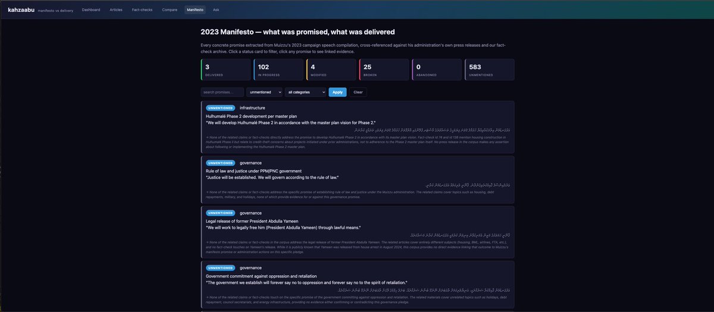Filter by the Delivered status card
This screenshot has height=312, width=714.
click(x=226, y=70)
